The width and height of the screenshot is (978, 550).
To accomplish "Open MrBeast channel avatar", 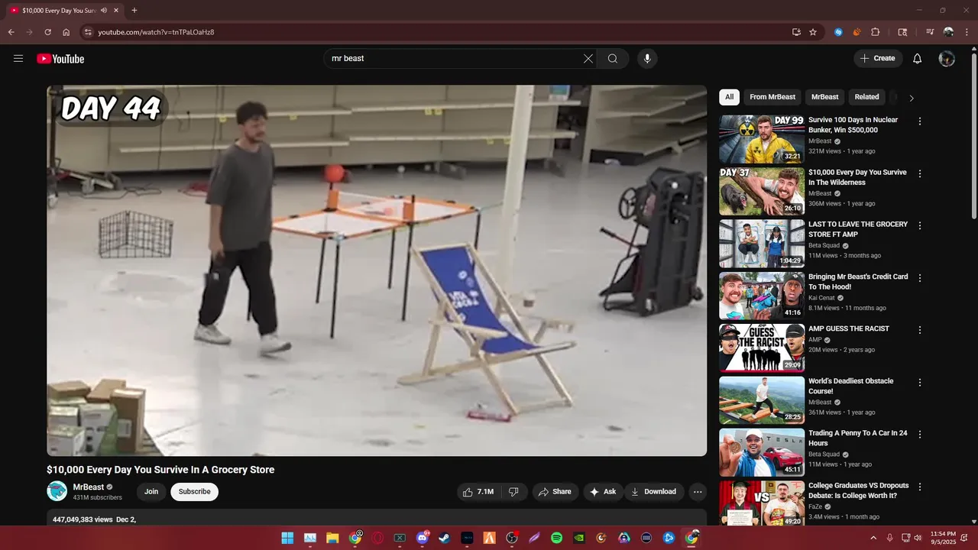I will pos(57,491).
